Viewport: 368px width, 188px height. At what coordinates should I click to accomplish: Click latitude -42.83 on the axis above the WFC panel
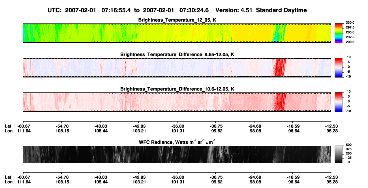tap(139, 126)
